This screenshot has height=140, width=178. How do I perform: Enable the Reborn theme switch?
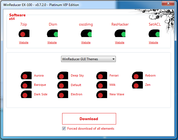(x=137, y=75)
